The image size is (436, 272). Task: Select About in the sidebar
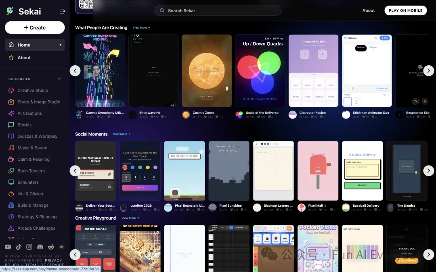35,58
